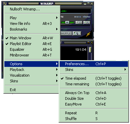Show the Equalizer window
Viewport: 130px width, 124px height.
32,49
